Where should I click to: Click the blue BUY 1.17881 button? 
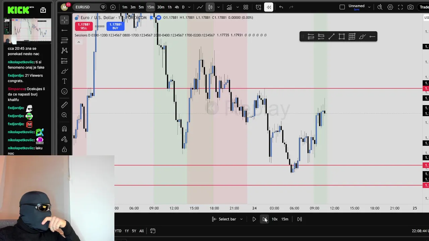(115, 26)
